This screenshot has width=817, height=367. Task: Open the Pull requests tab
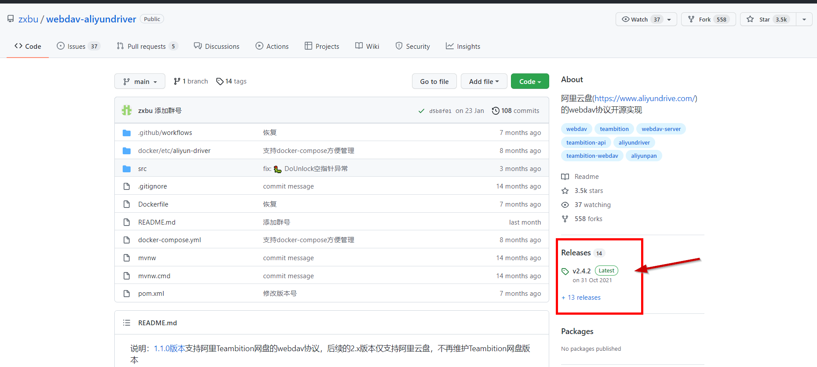[x=147, y=46]
